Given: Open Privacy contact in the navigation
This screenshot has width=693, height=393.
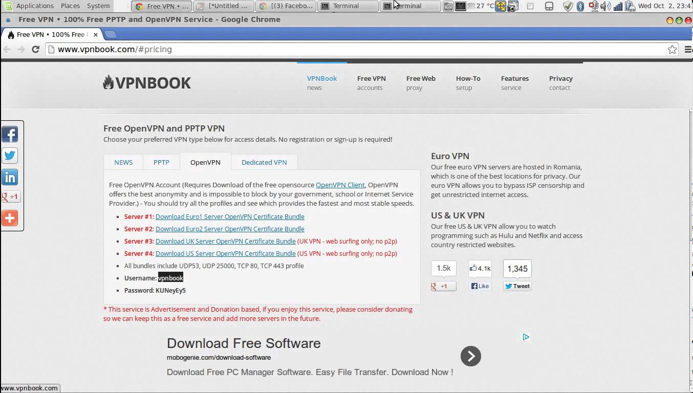Looking at the screenshot, I should (561, 83).
